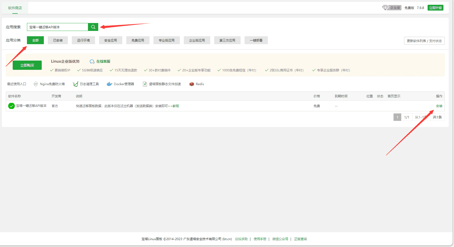Open 论坛求助 footer link
The image size is (454, 247).
[x=241, y=239]
